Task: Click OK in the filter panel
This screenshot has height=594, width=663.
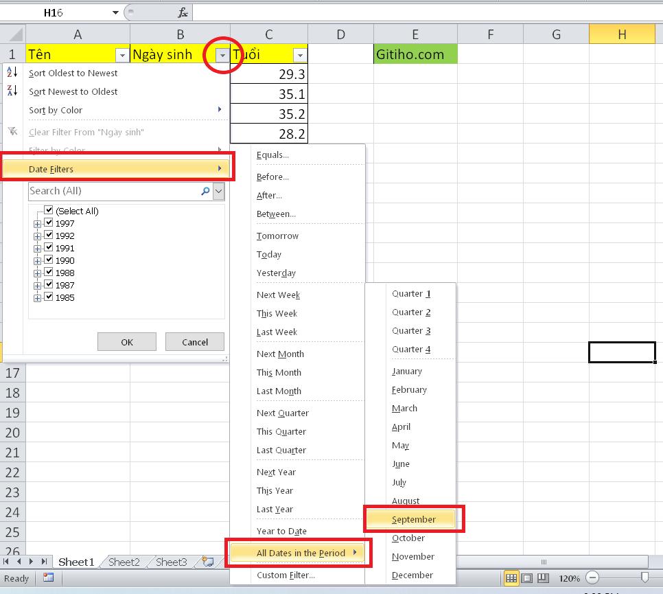Action: tap(126, 341)
